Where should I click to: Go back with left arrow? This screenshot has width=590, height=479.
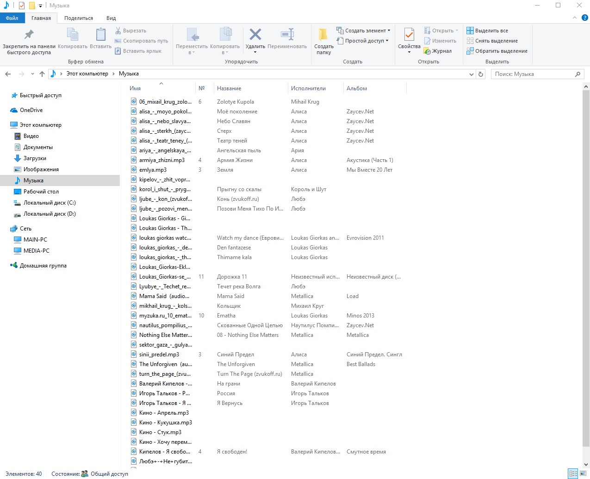click(8, 74)
